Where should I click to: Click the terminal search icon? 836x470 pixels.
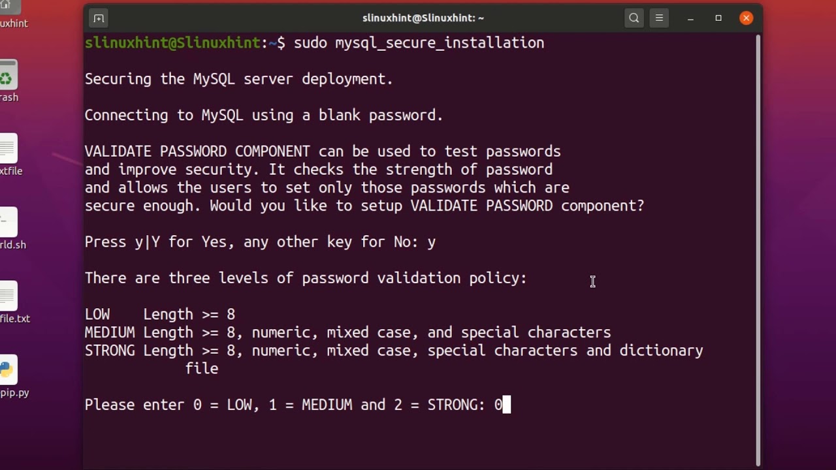click(x=634, y=18)
